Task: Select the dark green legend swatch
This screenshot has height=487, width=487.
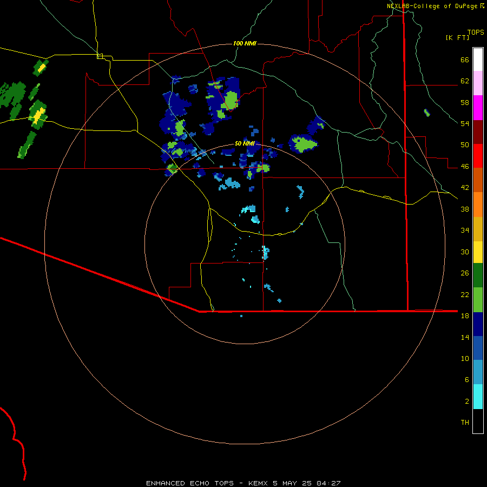Action: pyautogui.click(x=478, y=275)
